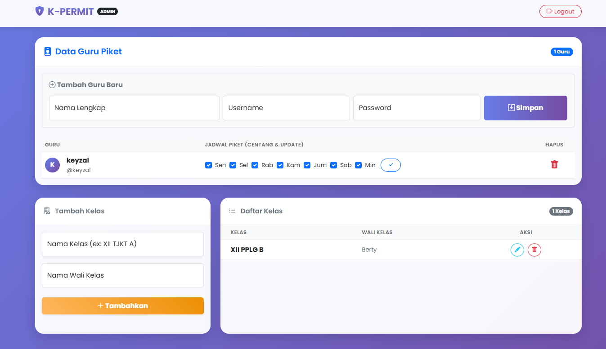Uncheck the Sab day checkbox
The image size is (606, 349).
pyautogui.click(x=333, y=165)
